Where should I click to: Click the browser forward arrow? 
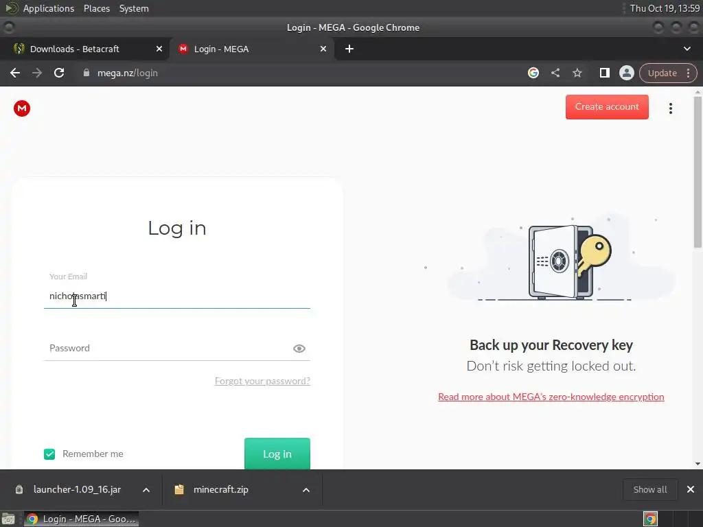coord(37,73)
